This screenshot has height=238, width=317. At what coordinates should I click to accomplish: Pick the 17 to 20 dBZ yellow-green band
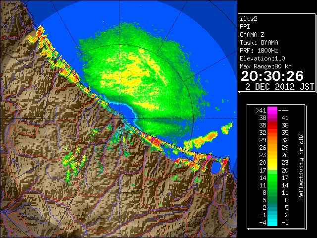click(272, 170)
